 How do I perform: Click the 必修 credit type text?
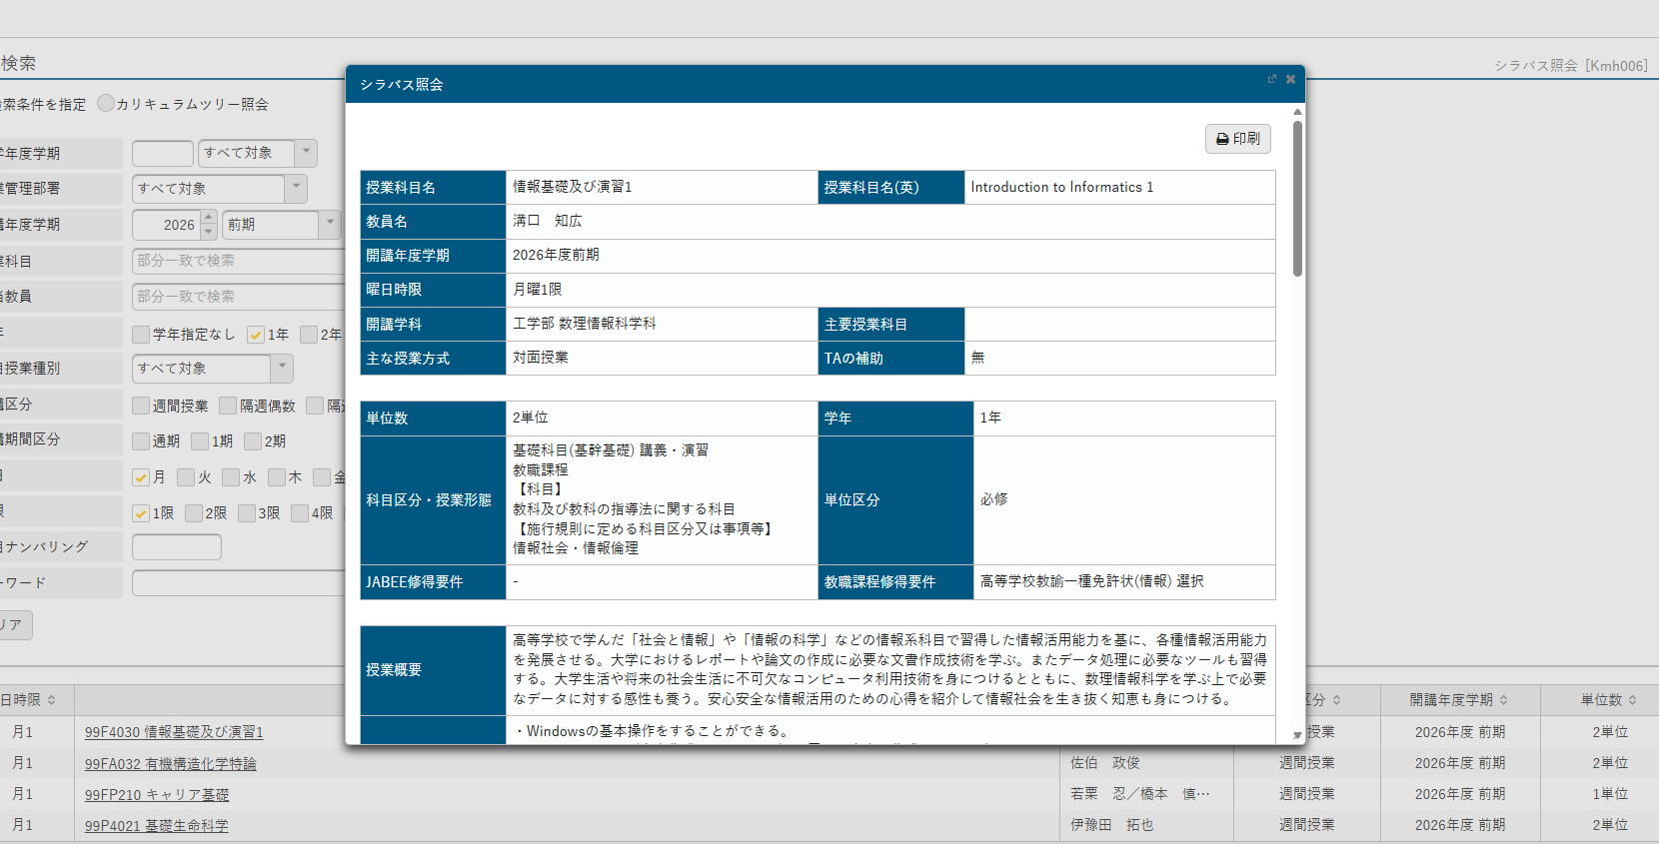tap(993, 499)
